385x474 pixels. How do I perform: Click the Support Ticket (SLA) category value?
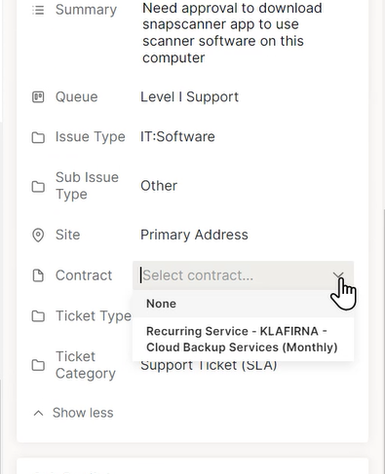209,366
